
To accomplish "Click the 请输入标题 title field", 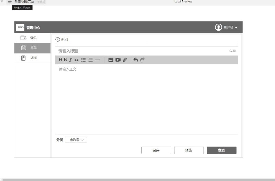I will 146,51.
